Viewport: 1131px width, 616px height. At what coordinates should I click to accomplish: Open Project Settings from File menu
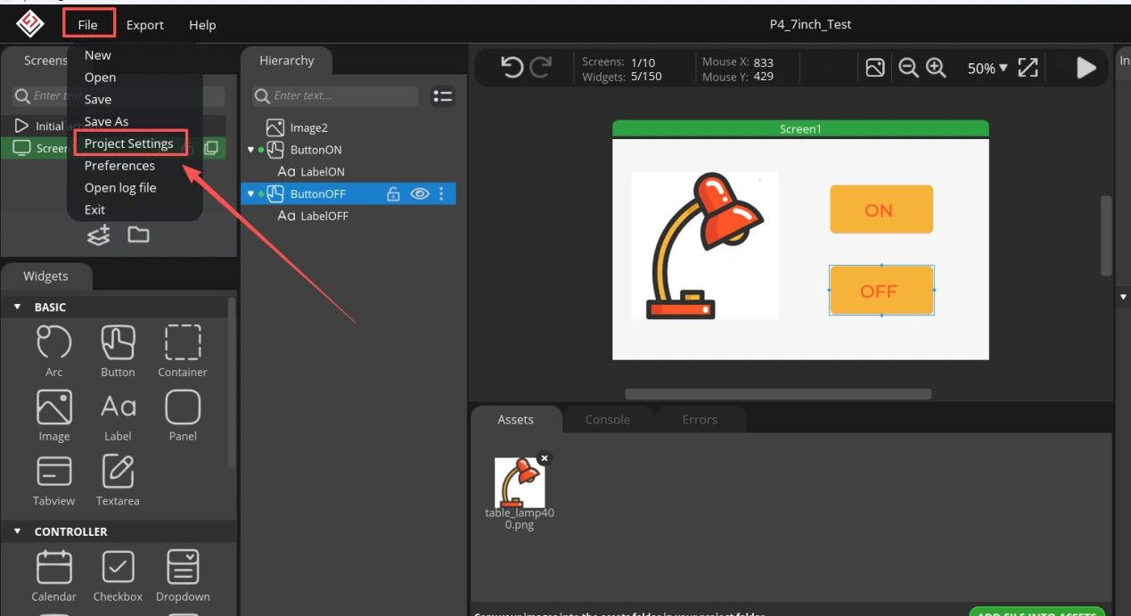click(x=129, y=144)
